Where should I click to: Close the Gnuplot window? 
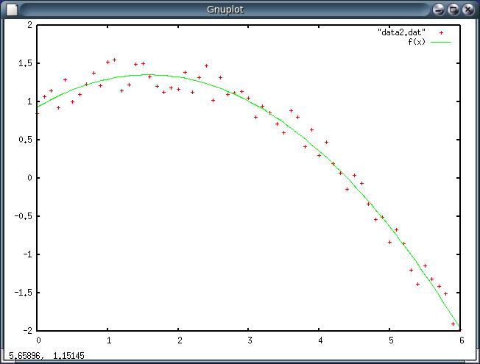(468, 10)
